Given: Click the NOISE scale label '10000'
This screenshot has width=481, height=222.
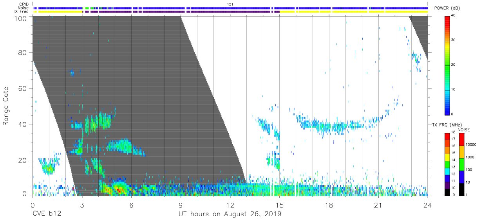Looking at the screenshot, I should (471, 145).
